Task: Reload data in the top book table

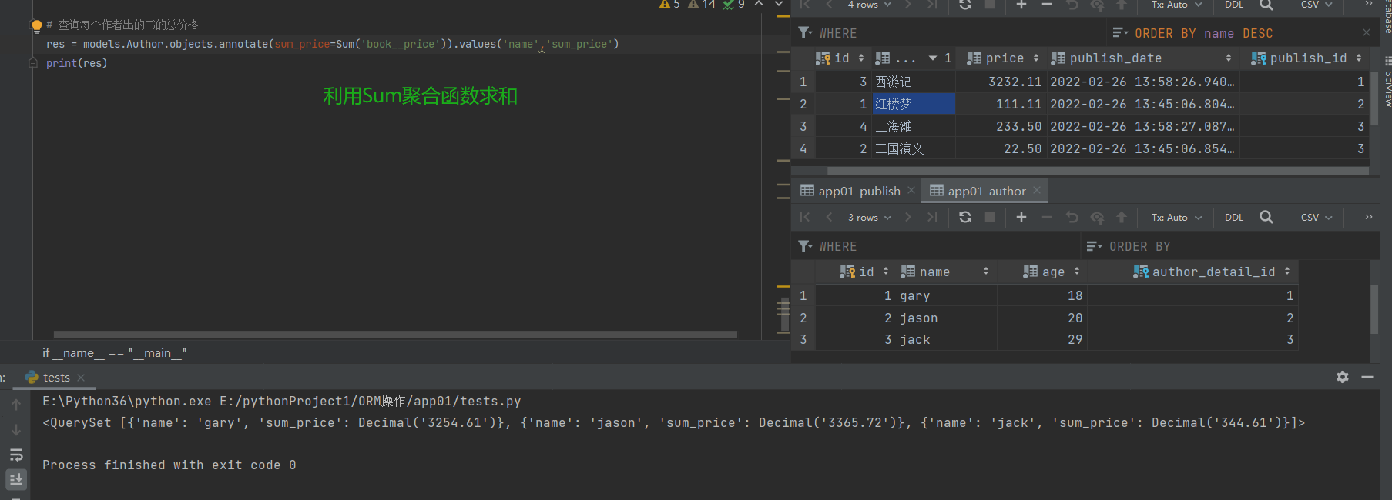Action: point(965,5)
